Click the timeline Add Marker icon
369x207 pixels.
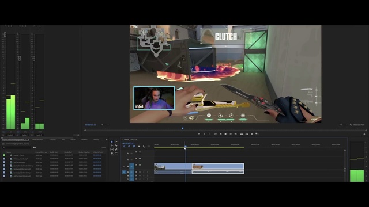tap(139, 147)
